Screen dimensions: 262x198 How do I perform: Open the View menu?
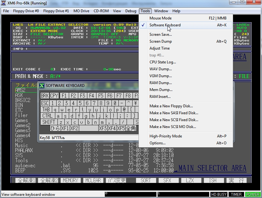click(x=117, y=11)
